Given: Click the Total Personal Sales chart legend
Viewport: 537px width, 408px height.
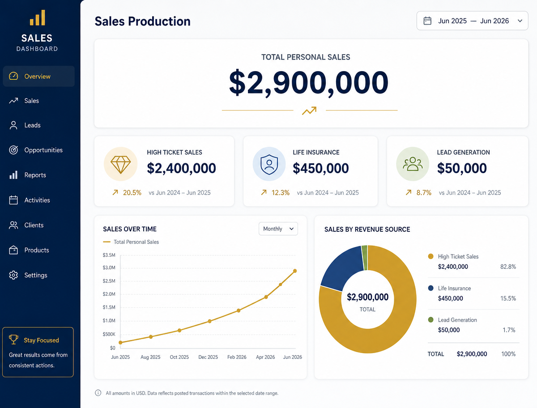Looking at the screenshot, I should (131, 242).
